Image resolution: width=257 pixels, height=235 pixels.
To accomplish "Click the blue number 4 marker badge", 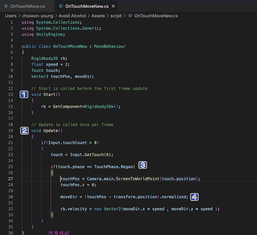I will pyautogui.click(x=194, y=197).
